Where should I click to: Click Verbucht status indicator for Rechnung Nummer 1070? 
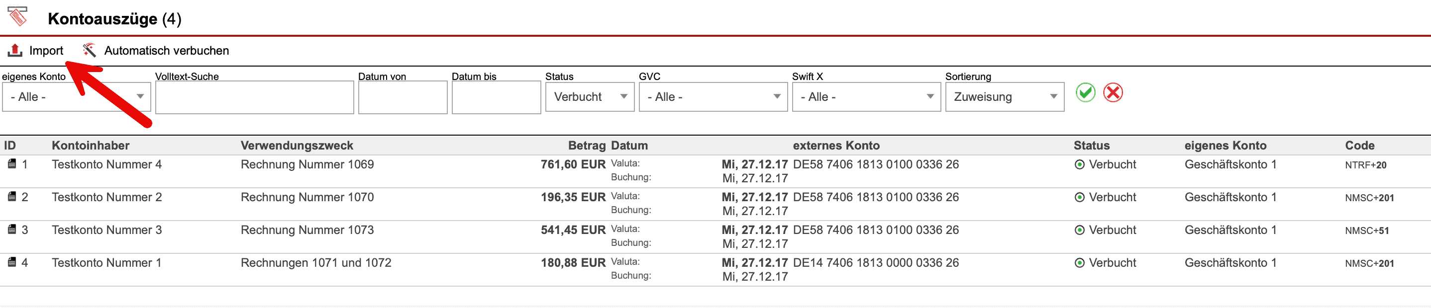click(1079, 198)
